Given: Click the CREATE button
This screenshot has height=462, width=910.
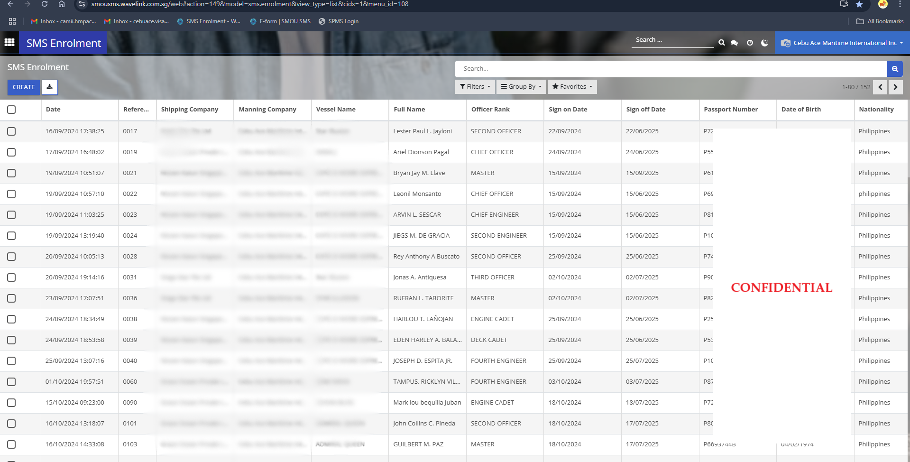Looking at the screenshot, I should 24,87.
